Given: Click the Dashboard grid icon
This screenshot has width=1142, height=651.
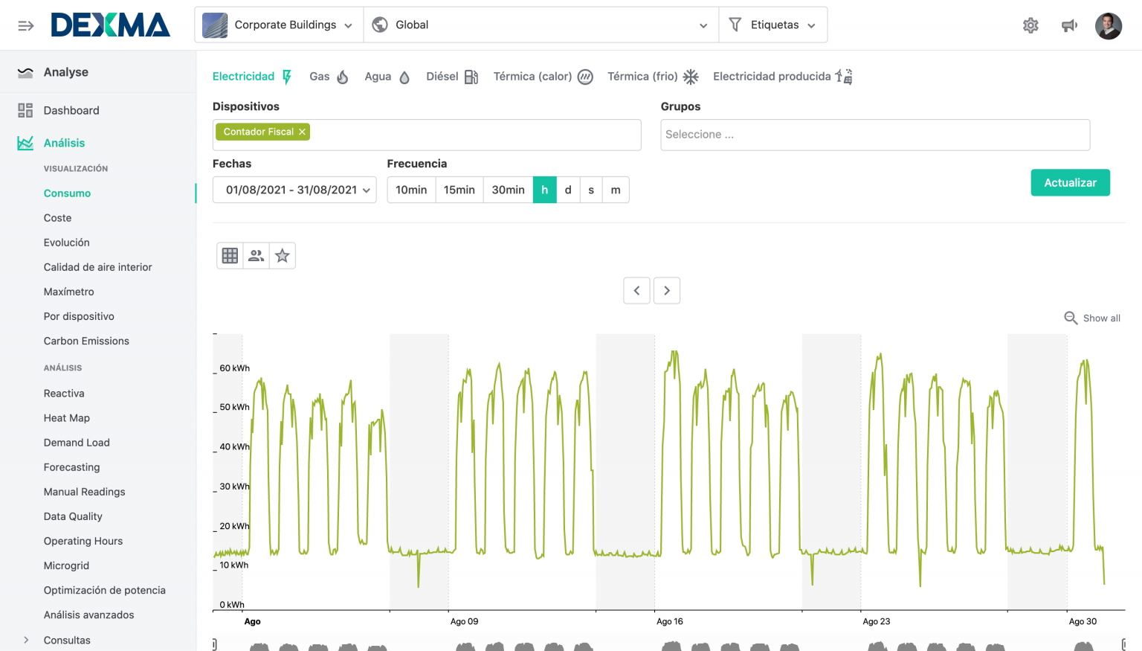Looking at the screenshot, I should click(25, 110).
